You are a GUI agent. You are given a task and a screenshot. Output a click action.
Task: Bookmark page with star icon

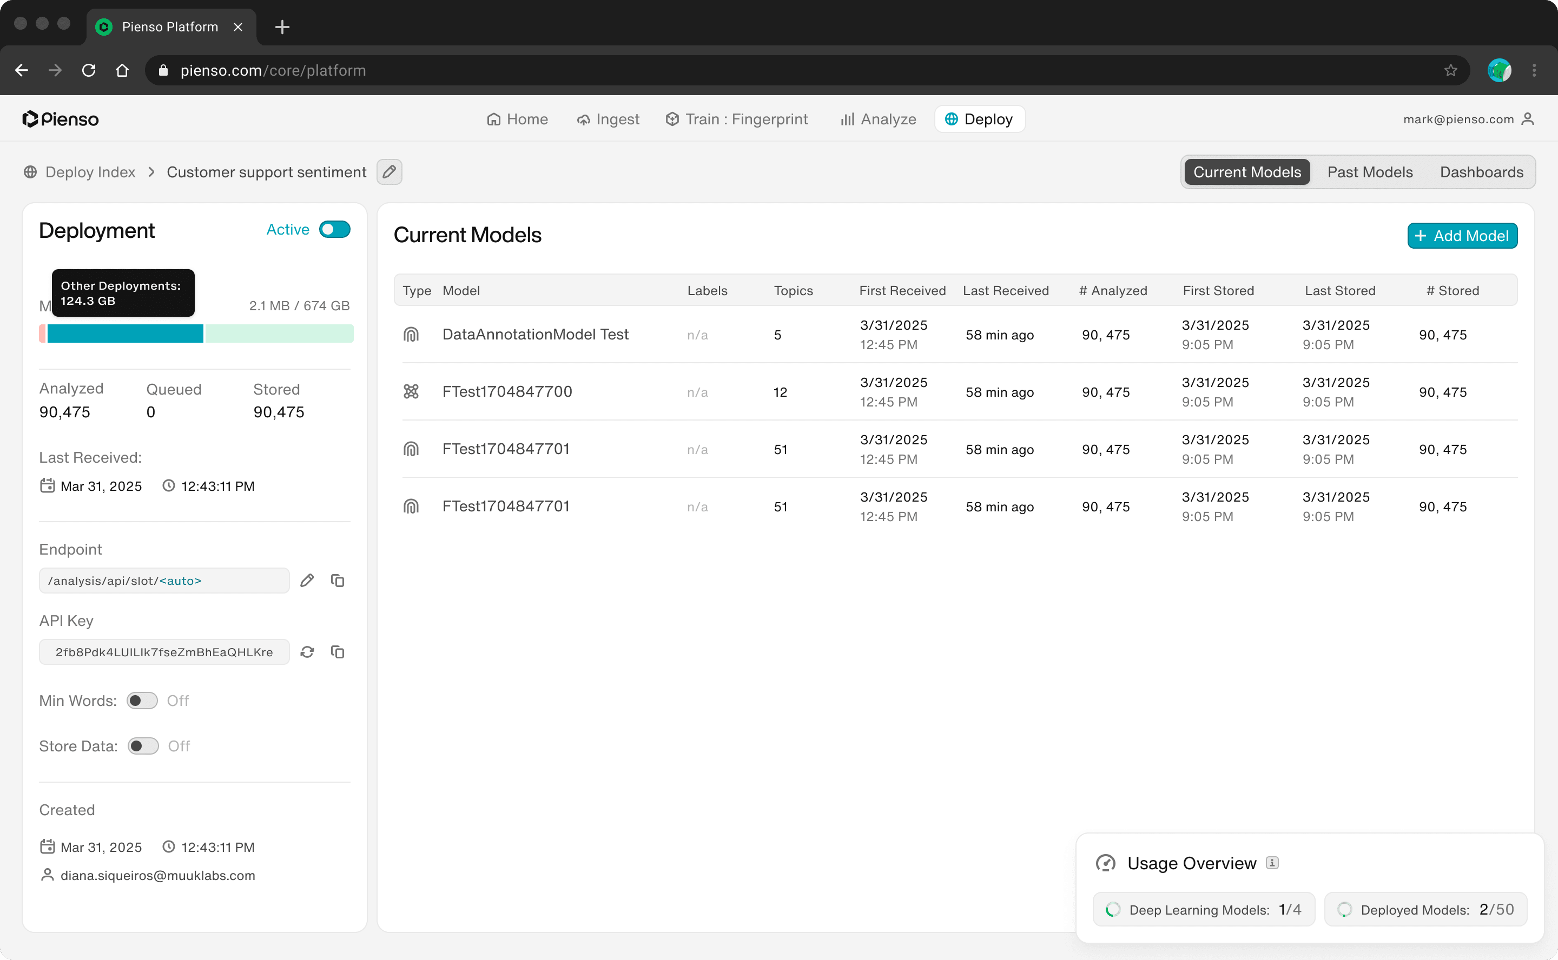(1451, 70)
